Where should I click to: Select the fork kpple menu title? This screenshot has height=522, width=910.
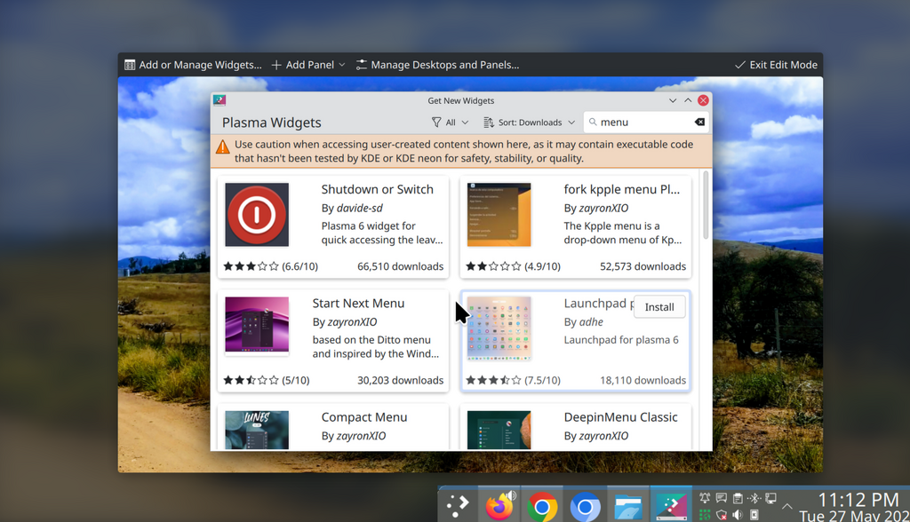(x=621, y=190)
